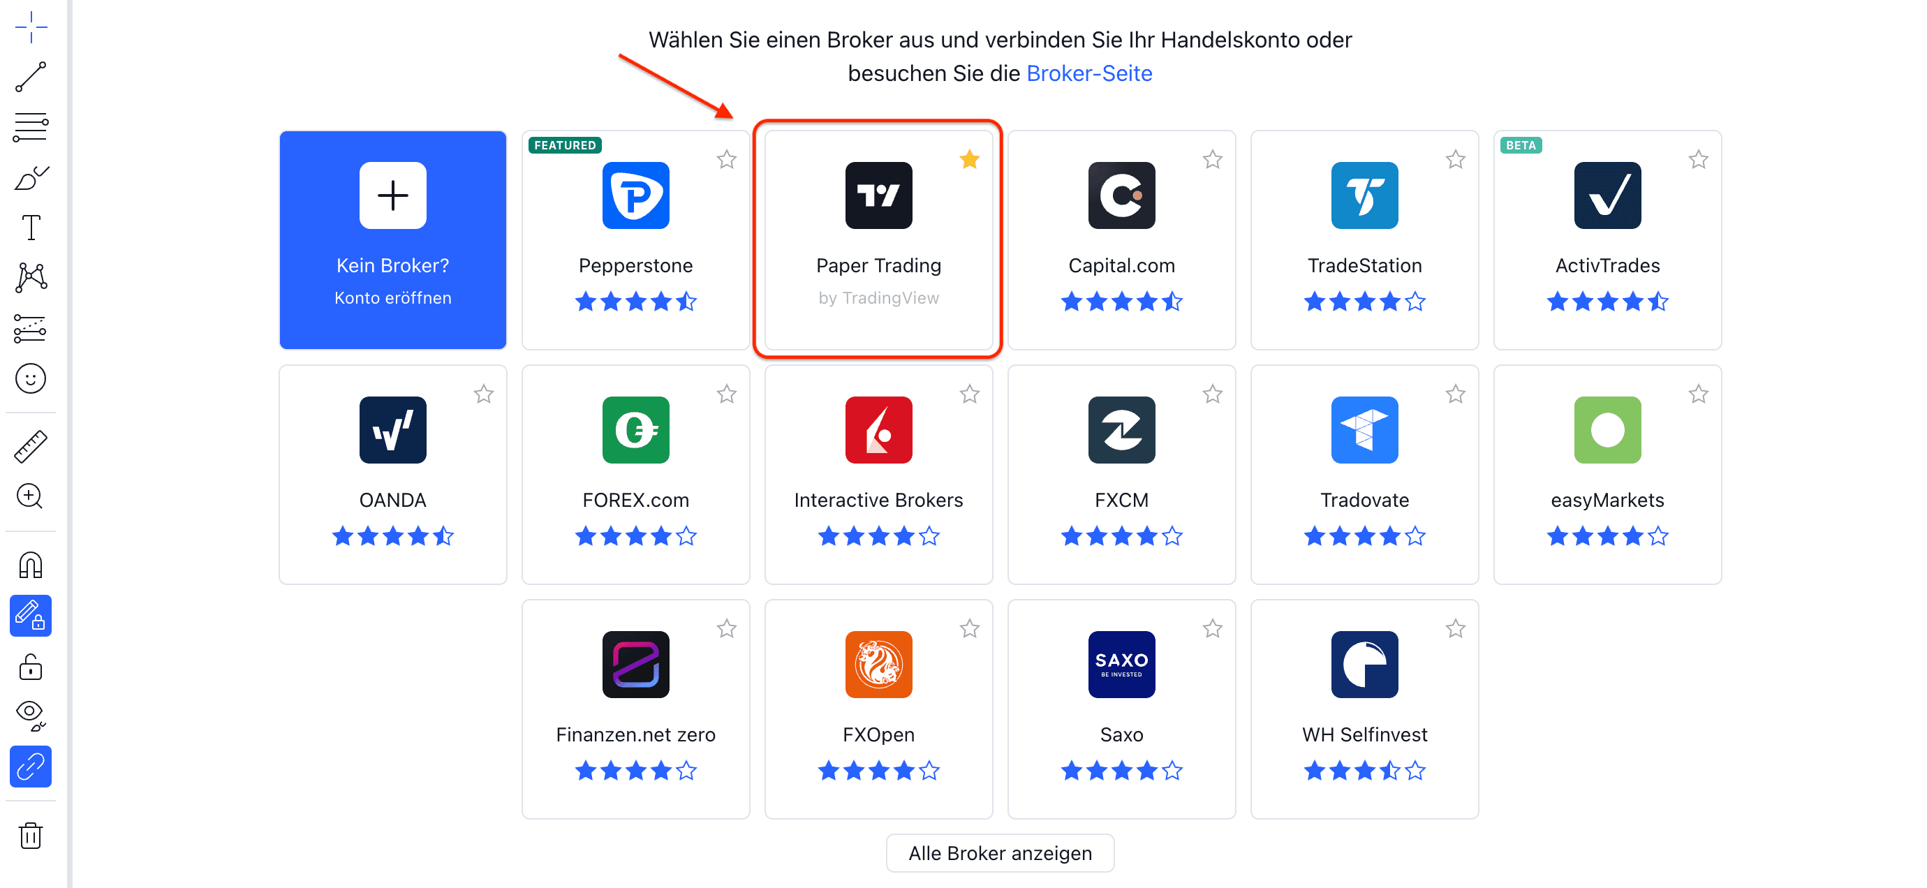
Task: Select the Paper Trading broker card
Action: pos(878,240)
